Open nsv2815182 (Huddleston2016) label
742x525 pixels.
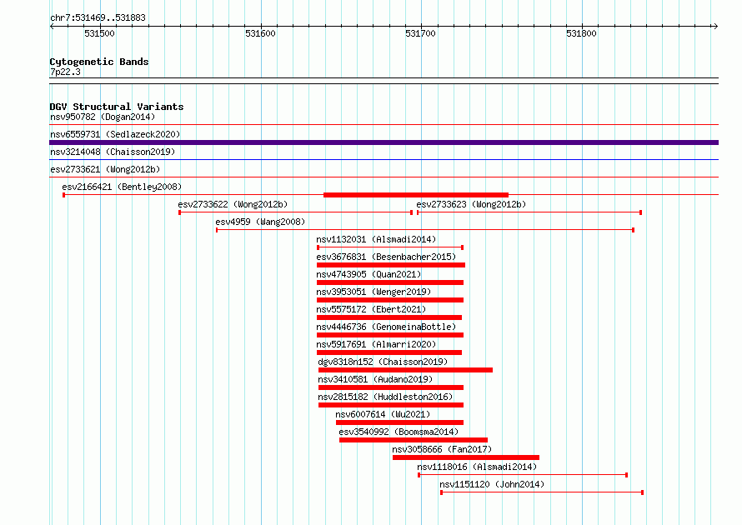385,397
